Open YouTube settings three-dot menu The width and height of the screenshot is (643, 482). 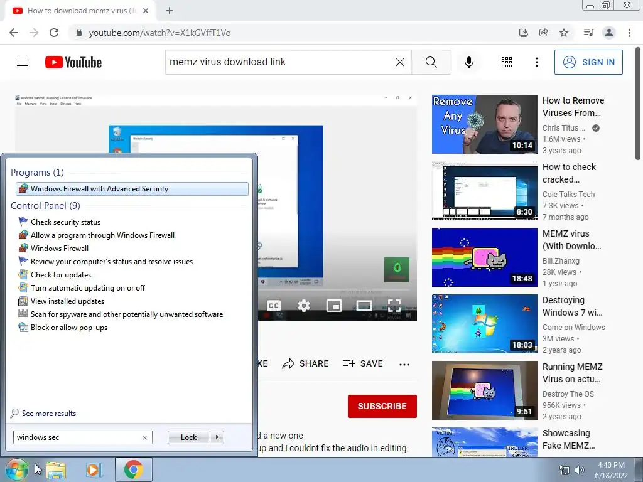(536, 62)
